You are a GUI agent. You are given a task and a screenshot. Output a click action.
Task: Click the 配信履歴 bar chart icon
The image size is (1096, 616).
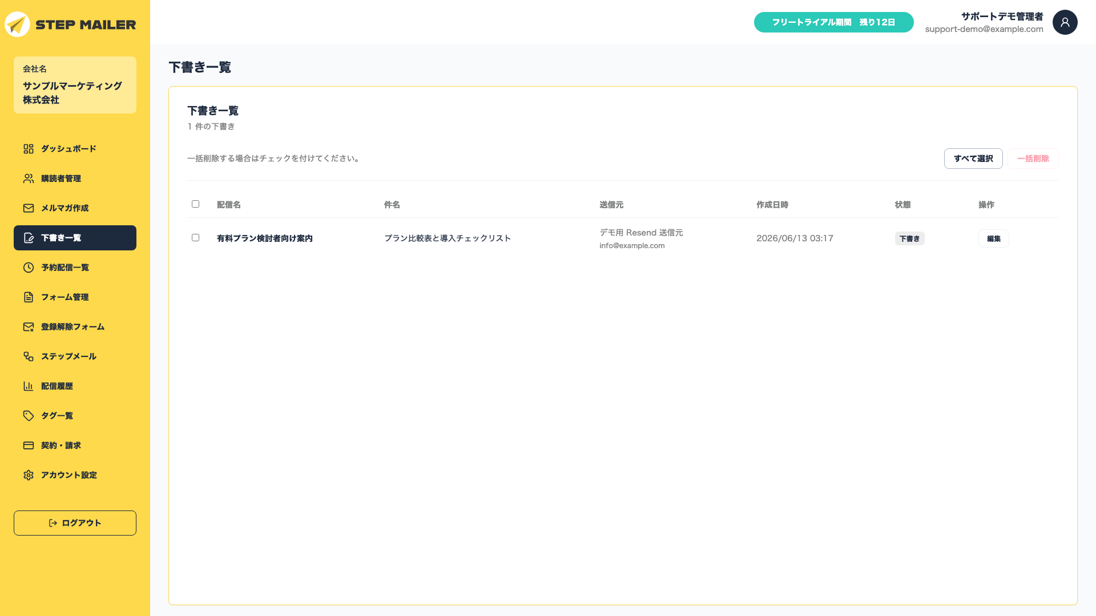click(x=29, y=386)
